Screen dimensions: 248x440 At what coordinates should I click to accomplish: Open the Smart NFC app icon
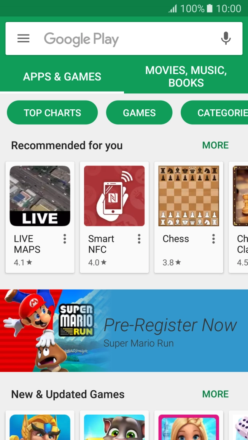pos(114,196)
